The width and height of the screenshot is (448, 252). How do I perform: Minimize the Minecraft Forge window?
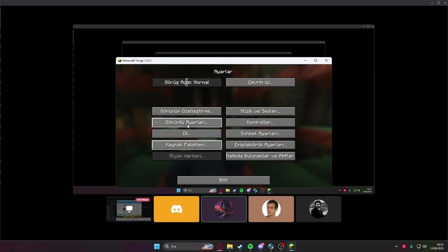point(305,61)
